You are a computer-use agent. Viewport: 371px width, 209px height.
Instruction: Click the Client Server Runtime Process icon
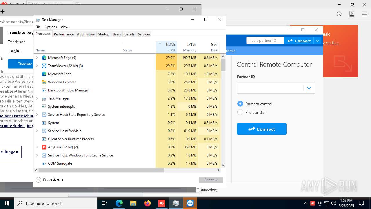point(44,139)
